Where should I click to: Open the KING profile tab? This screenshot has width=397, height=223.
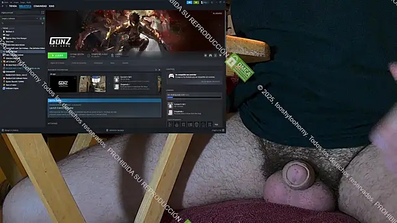coord(52,6)
